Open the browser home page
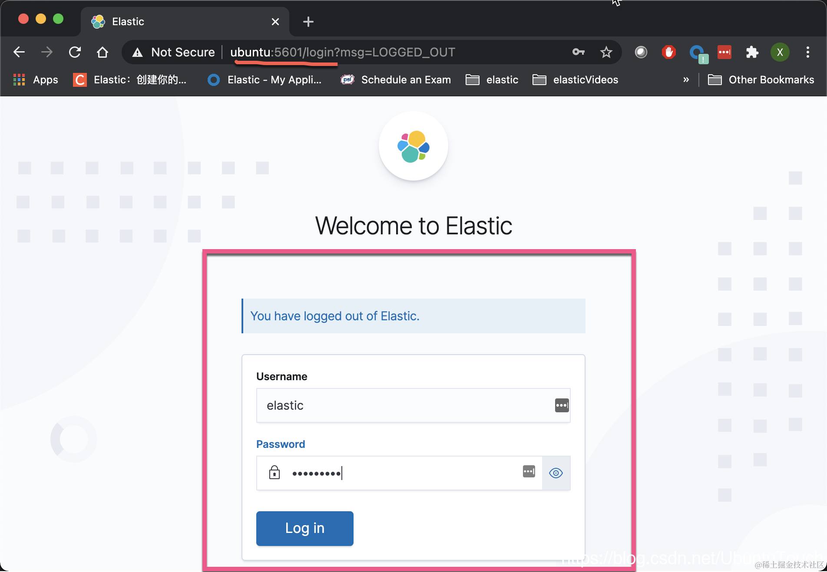This screenshot has height=572, width=827. (x=103, y=52)
